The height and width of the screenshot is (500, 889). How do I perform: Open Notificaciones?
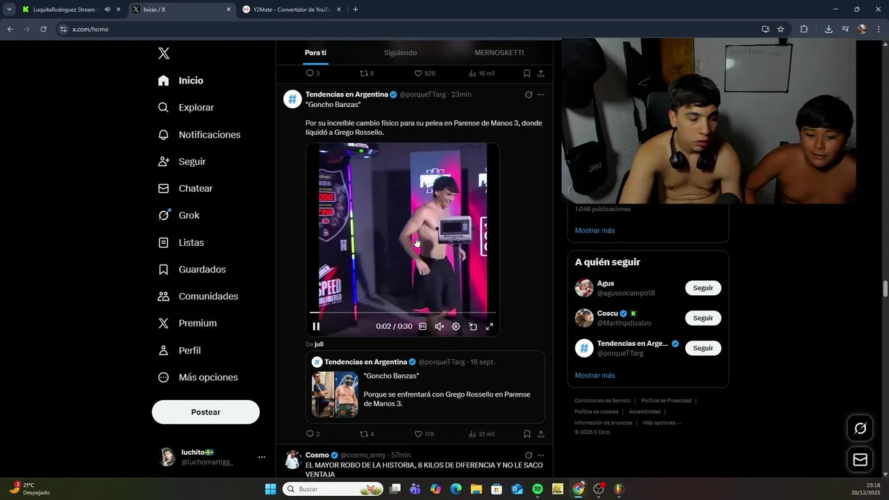tap(199, 135)
